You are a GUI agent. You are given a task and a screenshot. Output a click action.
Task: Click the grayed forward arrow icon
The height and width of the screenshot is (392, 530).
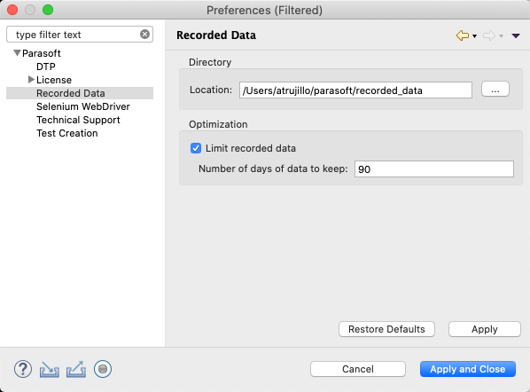pos(488,35)
